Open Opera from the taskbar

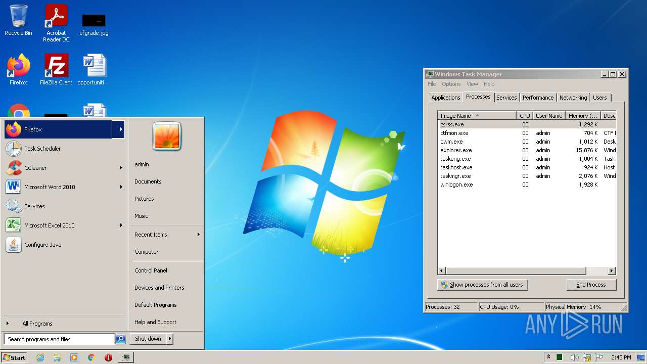point(108,357)
